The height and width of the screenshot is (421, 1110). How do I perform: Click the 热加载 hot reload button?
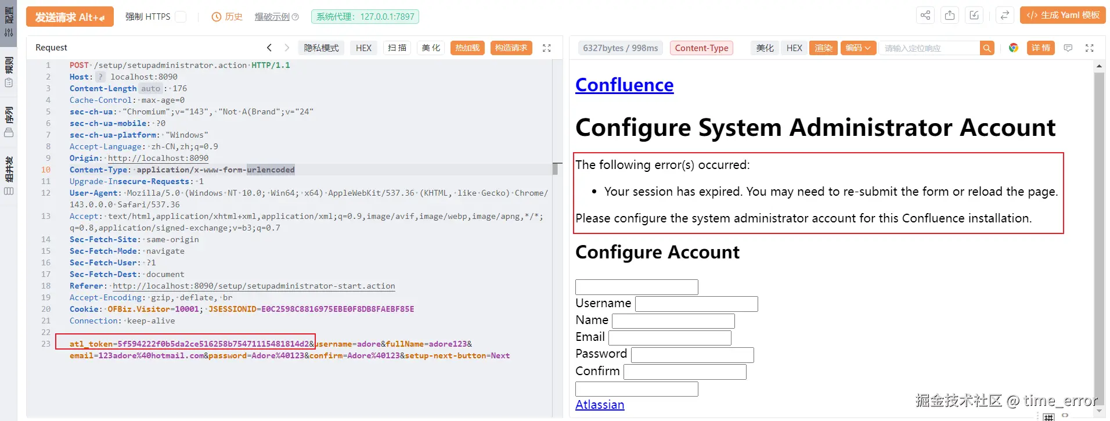[x=467, y=48]
